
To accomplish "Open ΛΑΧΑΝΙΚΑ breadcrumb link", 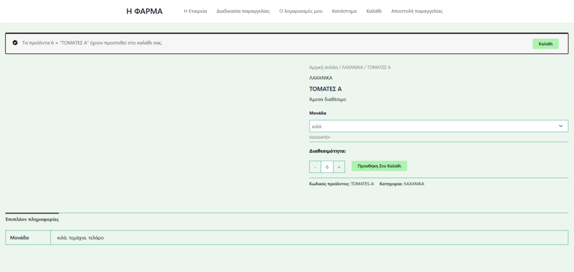I will coord(352,67).
